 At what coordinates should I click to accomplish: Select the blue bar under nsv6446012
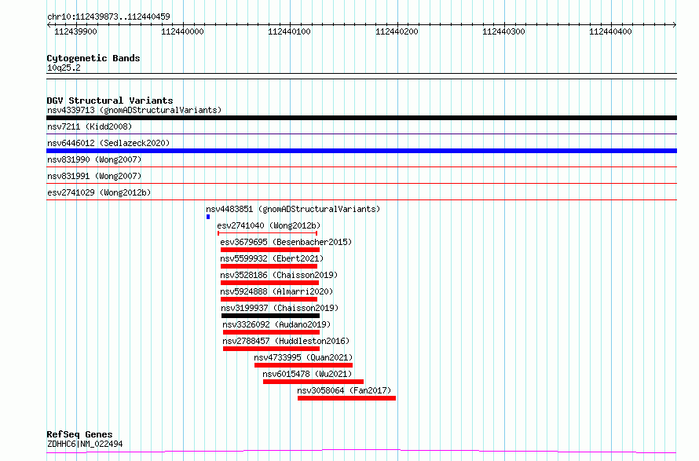click(361, 151)
